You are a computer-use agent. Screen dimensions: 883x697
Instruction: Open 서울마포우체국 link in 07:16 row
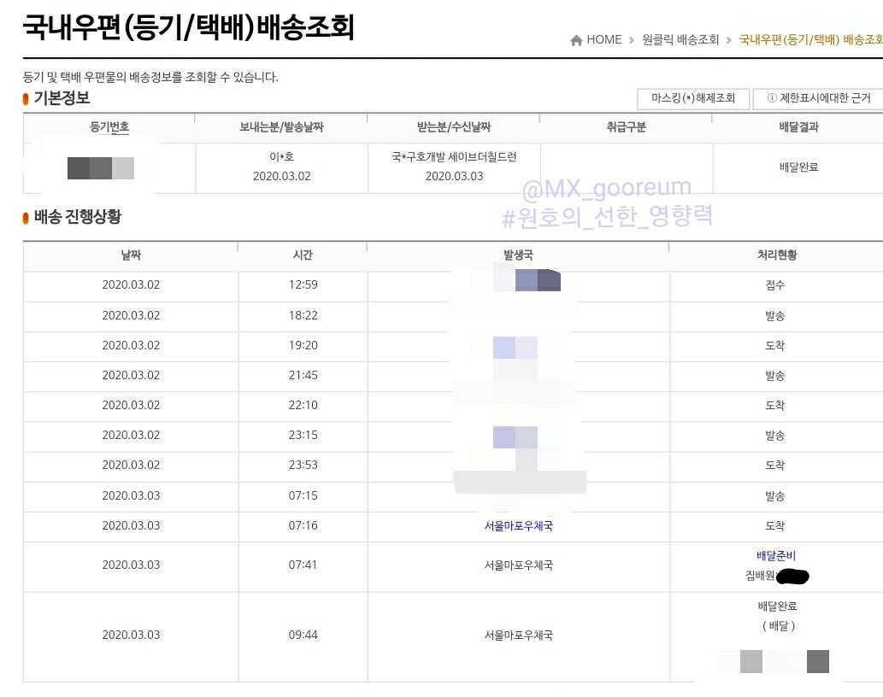pyautogui.click(x=518, y=526)
